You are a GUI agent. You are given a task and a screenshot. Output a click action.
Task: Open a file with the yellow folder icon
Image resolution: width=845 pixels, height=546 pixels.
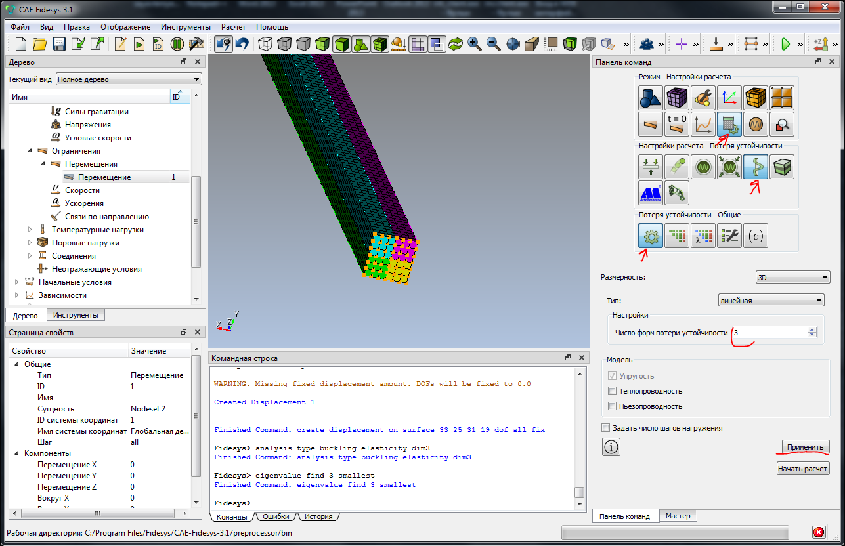click(x=39, y=44)
